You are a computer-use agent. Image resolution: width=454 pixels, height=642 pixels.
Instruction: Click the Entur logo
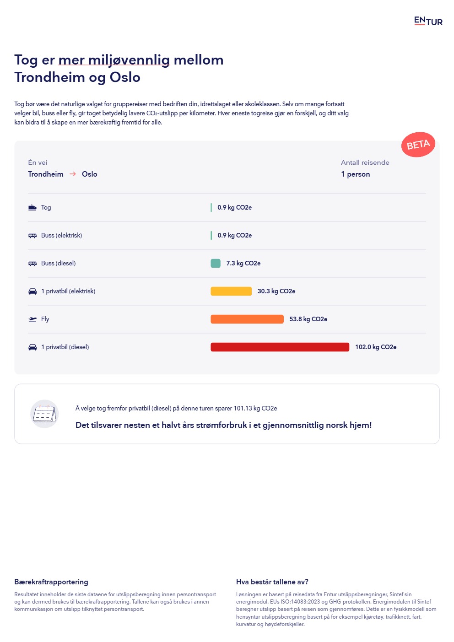(428, 21)
